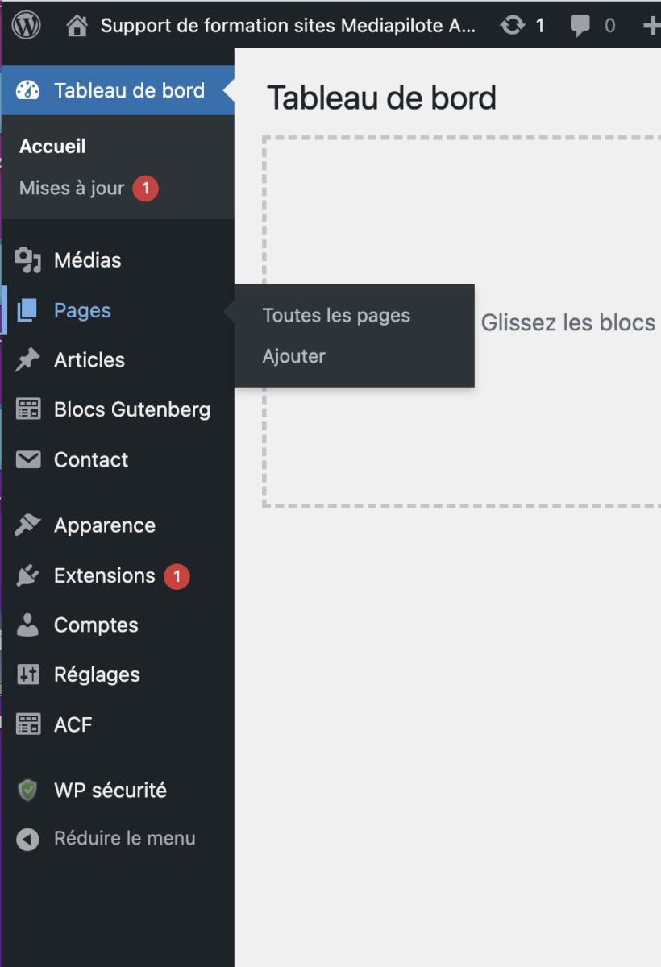Go to Accueil under Tableau de bord
This screenshot has height=967, width=661.
[52, 147]
